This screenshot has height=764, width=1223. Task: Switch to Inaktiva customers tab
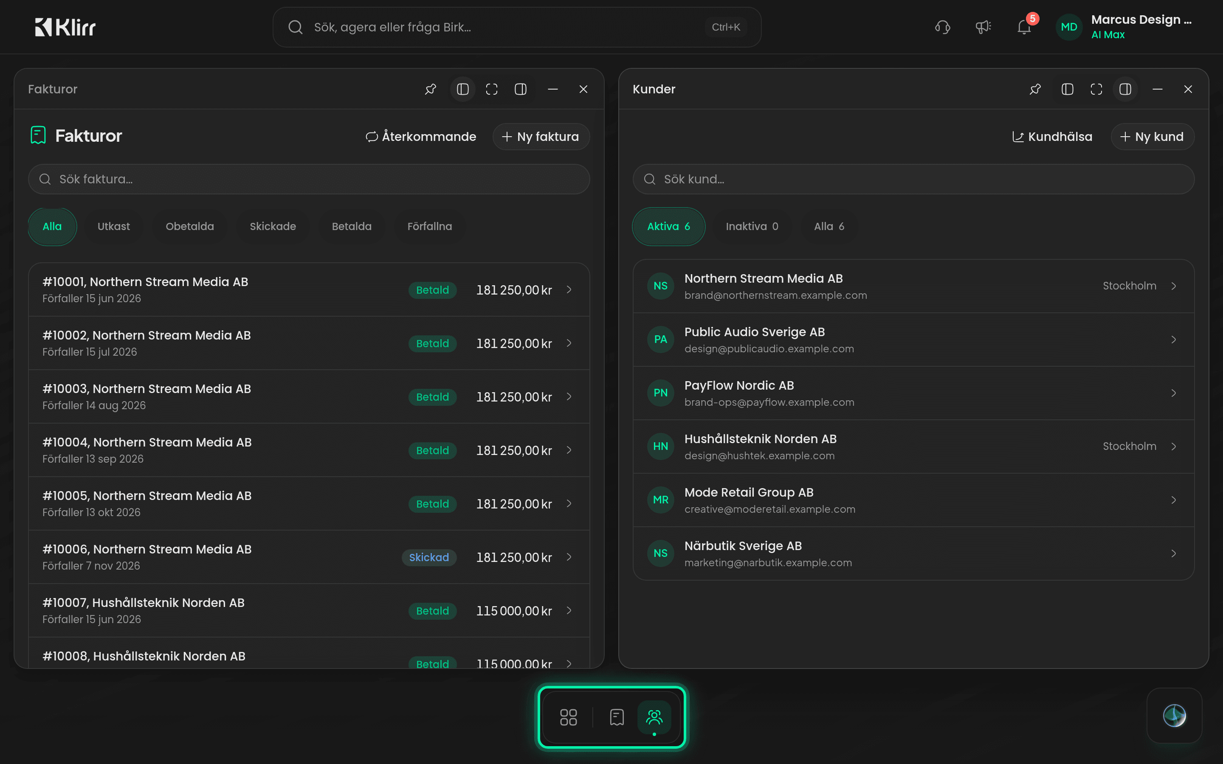click(x=752, y=226)
